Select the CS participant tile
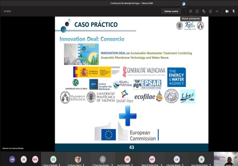 tap(53, 159)
